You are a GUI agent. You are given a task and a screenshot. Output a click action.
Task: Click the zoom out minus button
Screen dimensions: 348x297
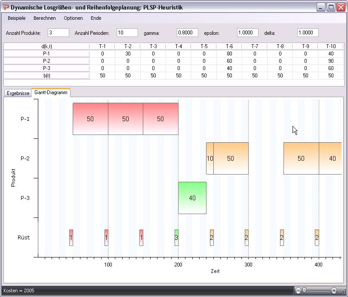pyautogui.click(x=299, y=291)
